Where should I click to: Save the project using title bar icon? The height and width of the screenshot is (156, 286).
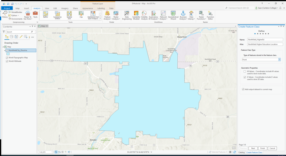pyautogui.click(x=12, y=4)
